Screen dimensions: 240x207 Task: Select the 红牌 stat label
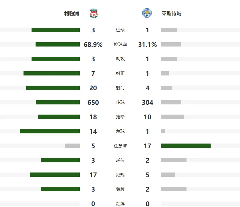click(120, 204)
